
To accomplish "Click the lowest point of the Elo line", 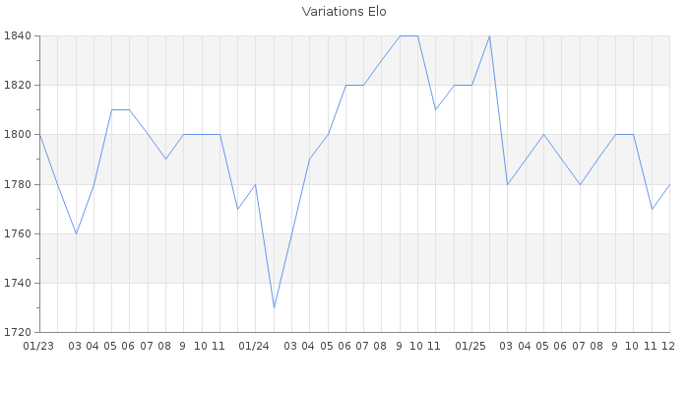I will tap(274, 307).
